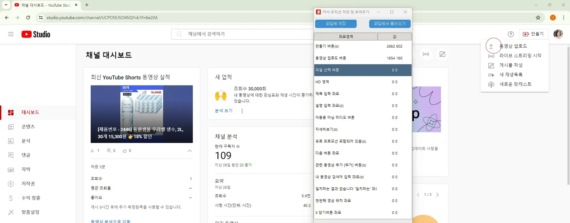Image resolution: width=570 pixels, height=223 pixels.
Task: Reload the page with the refresh icon
Action: coord(28,18)
